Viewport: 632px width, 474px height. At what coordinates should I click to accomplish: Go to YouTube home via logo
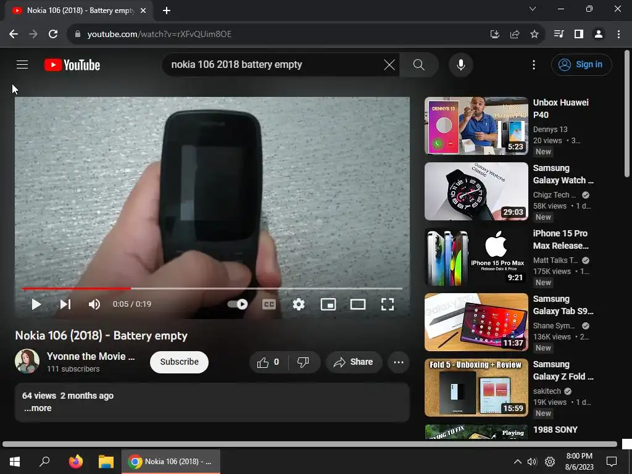click(72, 65)
